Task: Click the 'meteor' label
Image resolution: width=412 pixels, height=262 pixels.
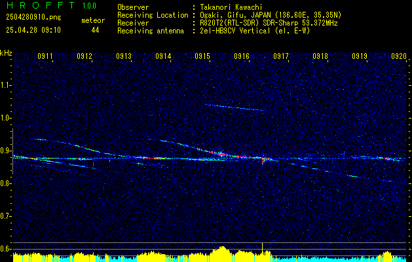Action: click(x=93, y=20)
